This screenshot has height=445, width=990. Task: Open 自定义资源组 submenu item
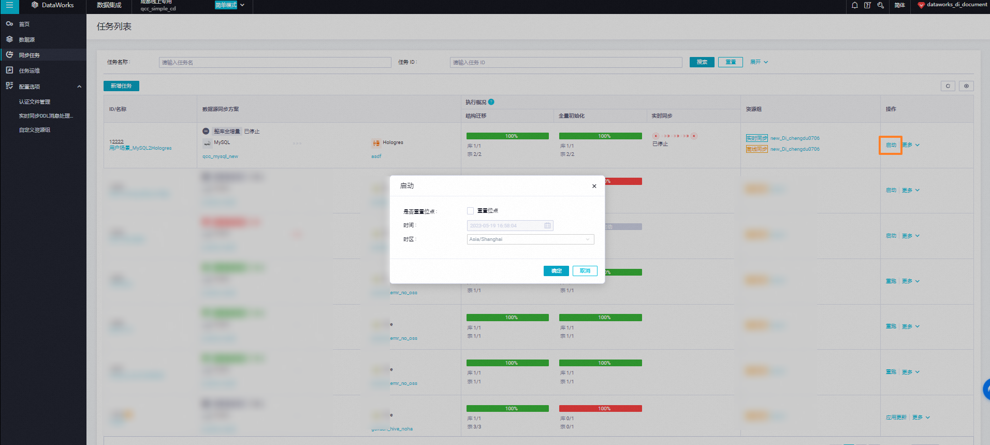coord(35,130)
